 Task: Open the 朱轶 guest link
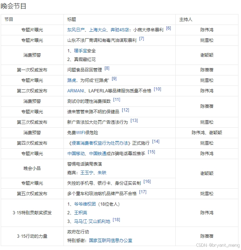[x=102, y=173]
